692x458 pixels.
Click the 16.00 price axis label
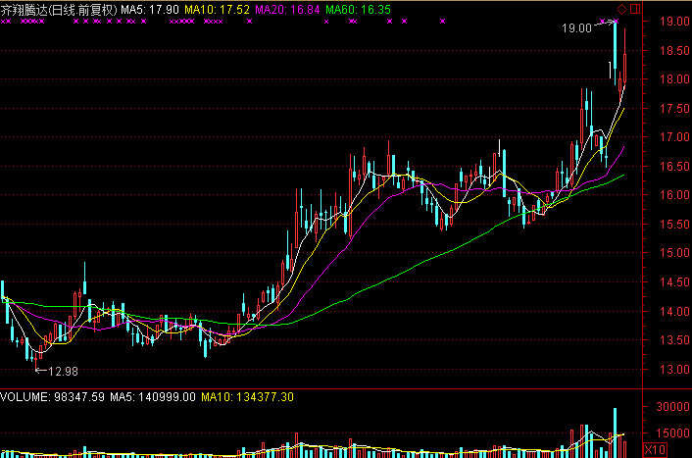[x=671, y=195]
